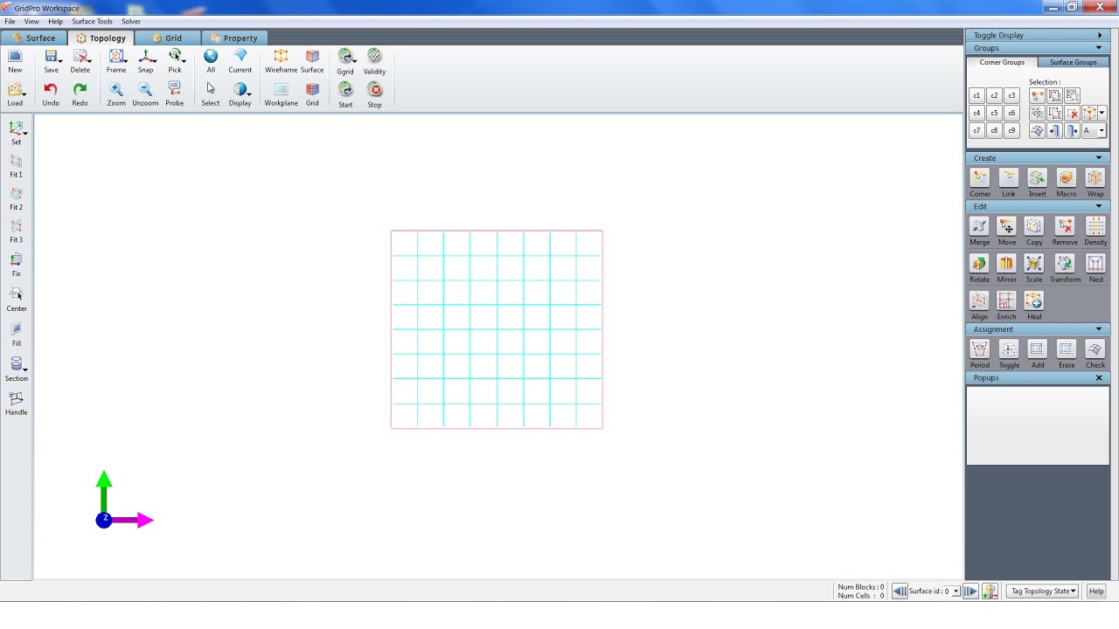
Task: Click the Link create tool
Action: pyautogui.click(x=1009, y=178)
